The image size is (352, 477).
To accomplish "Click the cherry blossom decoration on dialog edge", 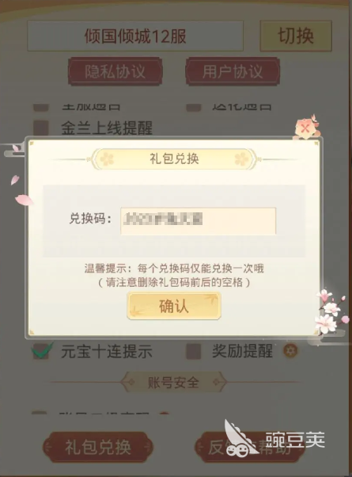I will [x=331, y=311].
